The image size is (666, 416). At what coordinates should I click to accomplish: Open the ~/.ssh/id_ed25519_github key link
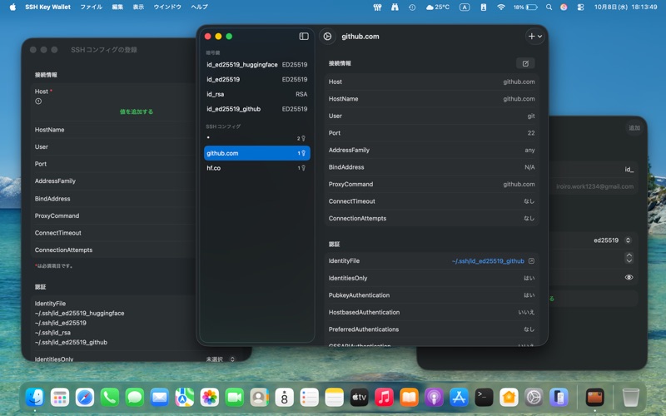(x=488, y=261)
